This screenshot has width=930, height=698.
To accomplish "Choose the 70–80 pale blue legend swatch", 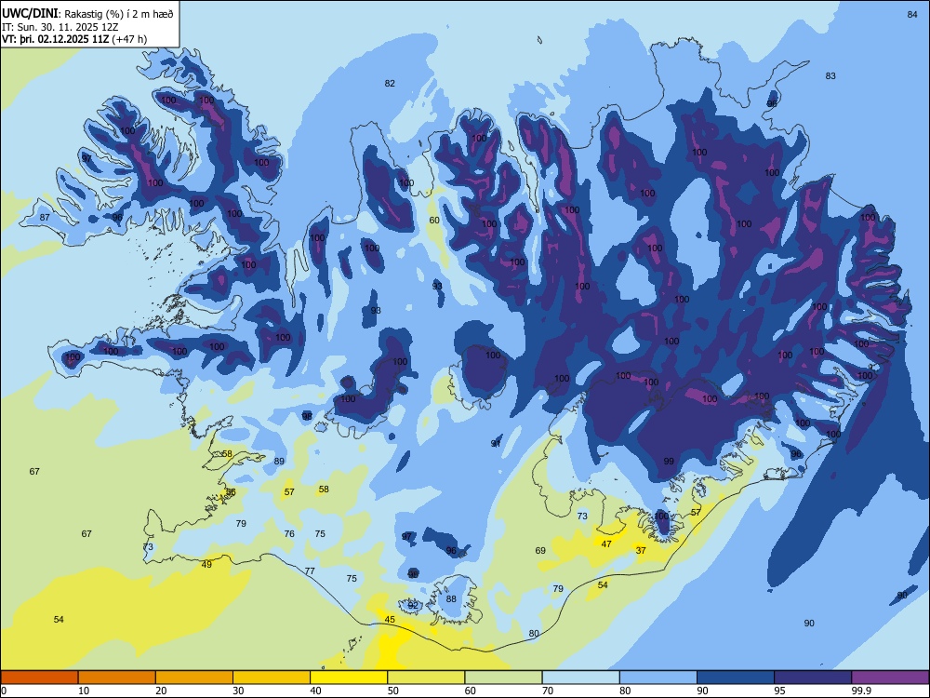I will 580,678.
